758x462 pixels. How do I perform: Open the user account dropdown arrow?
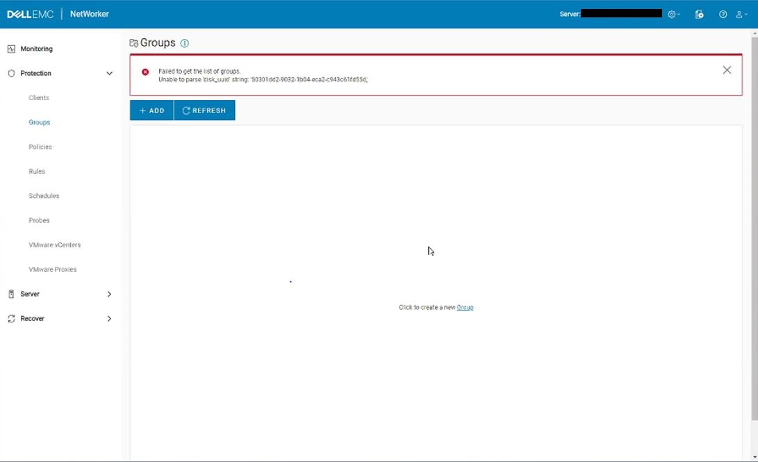746,14
